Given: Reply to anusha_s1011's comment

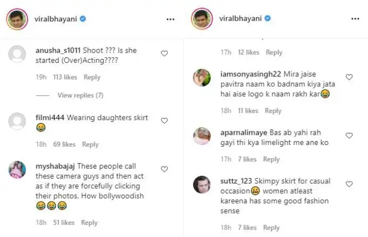Looking at the screenshot, I should [x=92, y=77].
